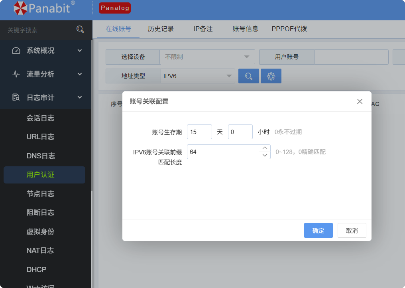Image resolution: width=405 pixels, height=288 pixels.
Task: Click the 0永不过期 hint text
Action: click(x=288, y=132)
